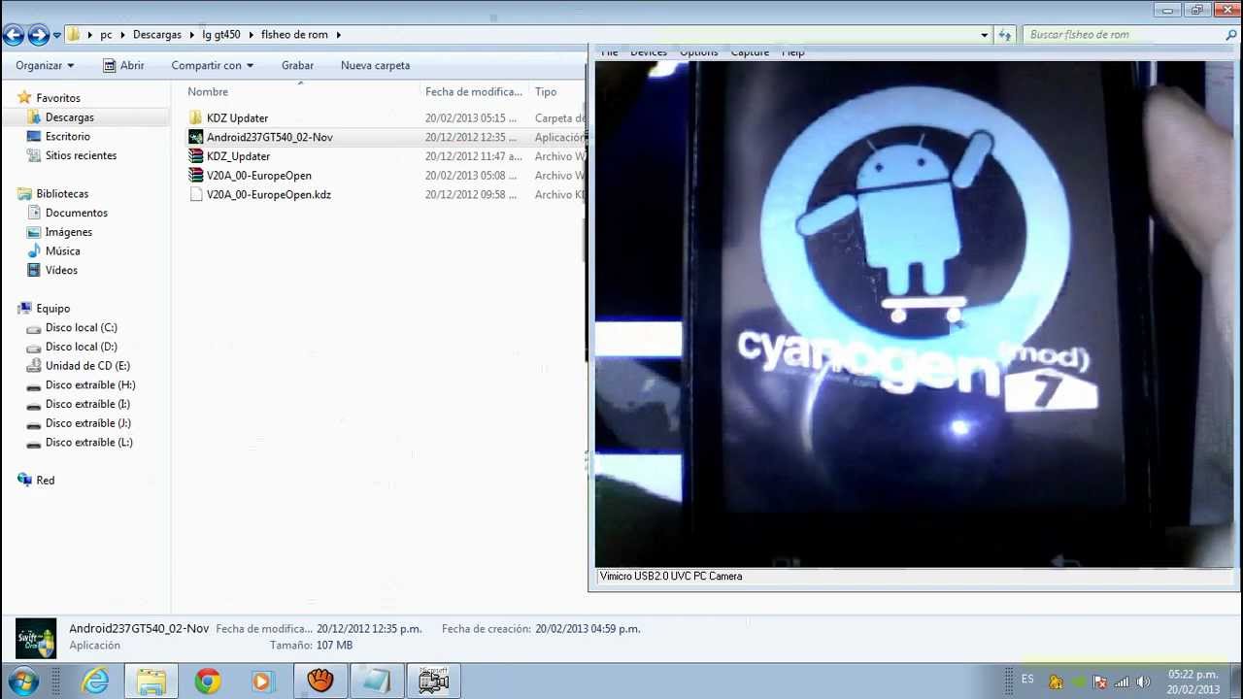The height and width of the screenshot is (699, 1243).
Task: Open the taskbar clock and date
Action: coord(1193,682)
